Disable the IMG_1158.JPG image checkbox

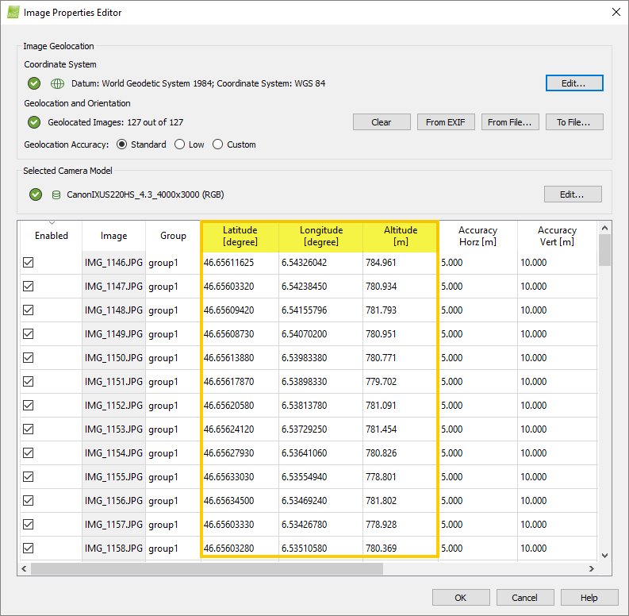29,548
